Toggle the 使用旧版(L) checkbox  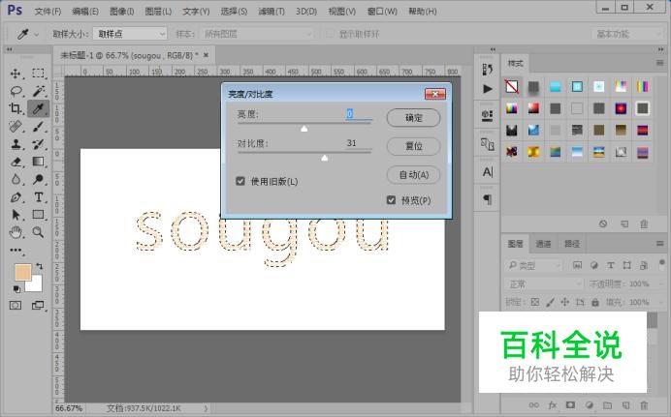point(240,181)
